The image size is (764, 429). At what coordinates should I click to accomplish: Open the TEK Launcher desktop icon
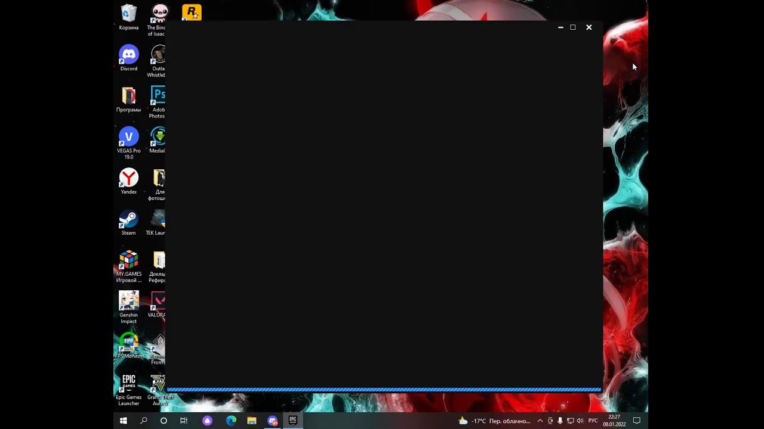pyautogui.click(x=156, y=222)
